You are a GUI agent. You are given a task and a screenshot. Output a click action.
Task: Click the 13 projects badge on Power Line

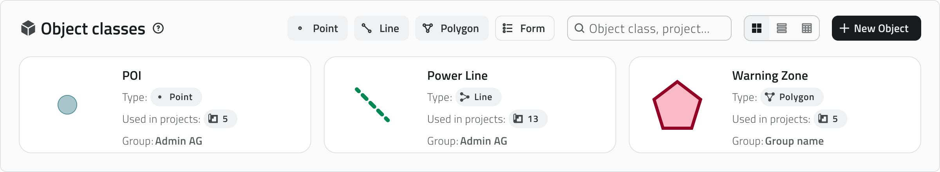pos(528,119)
